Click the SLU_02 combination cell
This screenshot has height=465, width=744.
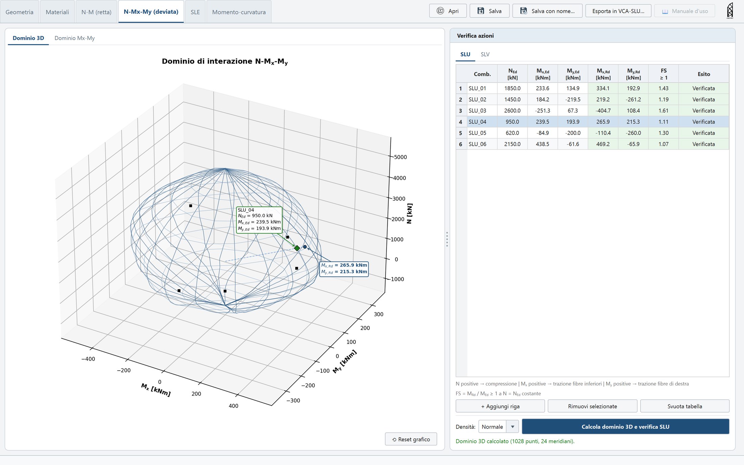pyautogui.click(x=482, y=99)
